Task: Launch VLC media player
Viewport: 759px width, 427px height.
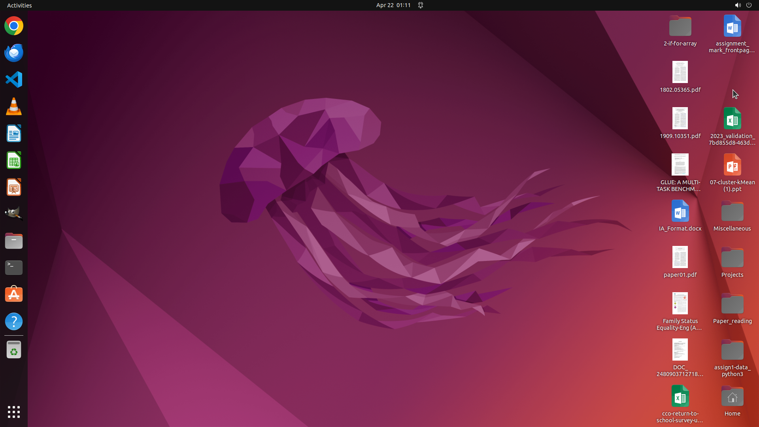Action: pos(14,107)
